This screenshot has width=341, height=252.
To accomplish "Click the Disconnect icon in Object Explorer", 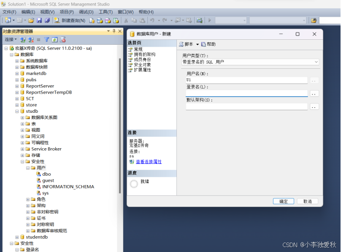I will [x=31, y=40].
